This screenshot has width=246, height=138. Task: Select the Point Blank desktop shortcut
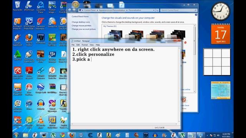[x=41, y=39]
